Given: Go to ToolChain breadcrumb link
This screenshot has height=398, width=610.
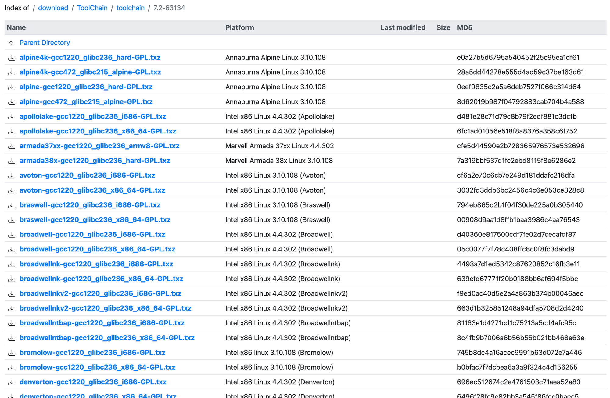Looking at the screenshot, I should [x=92, y=8].
